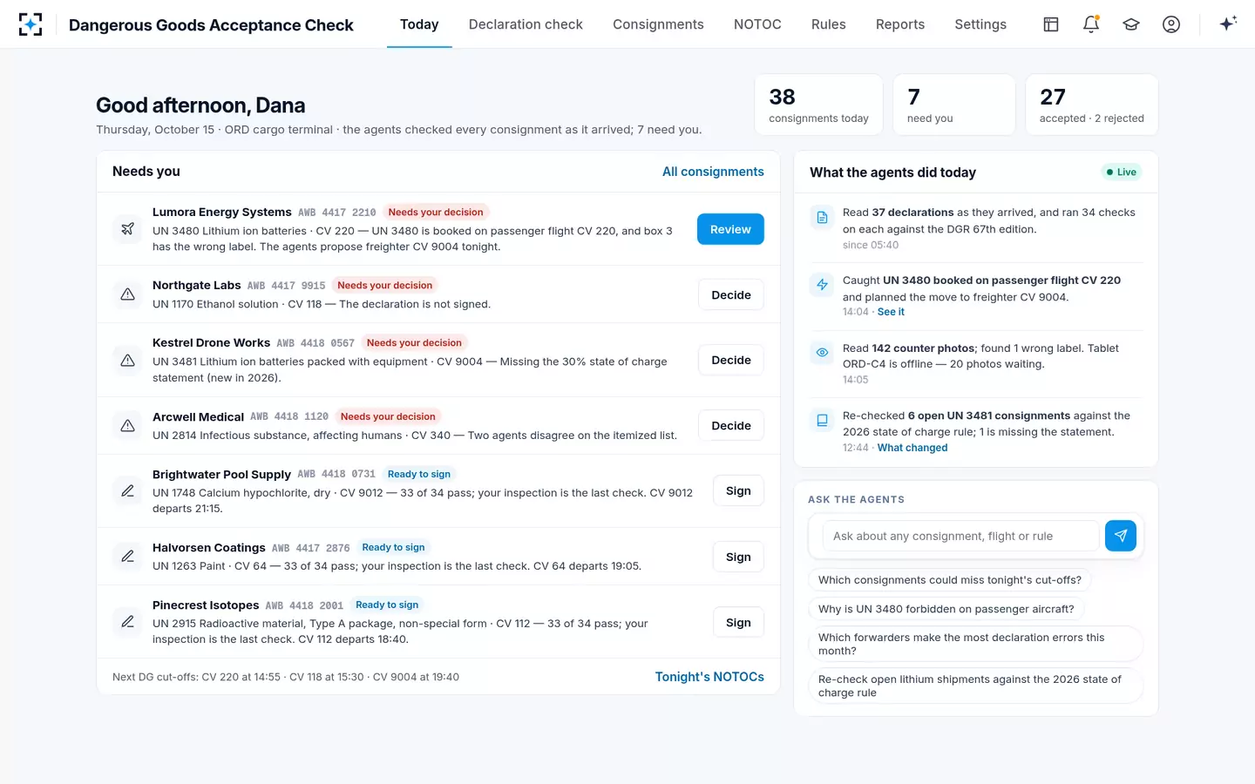The image size is (1255, 784).
Task: Click the pen icon for Pinecrest Isotopes
Action: (x=127, y=622)
